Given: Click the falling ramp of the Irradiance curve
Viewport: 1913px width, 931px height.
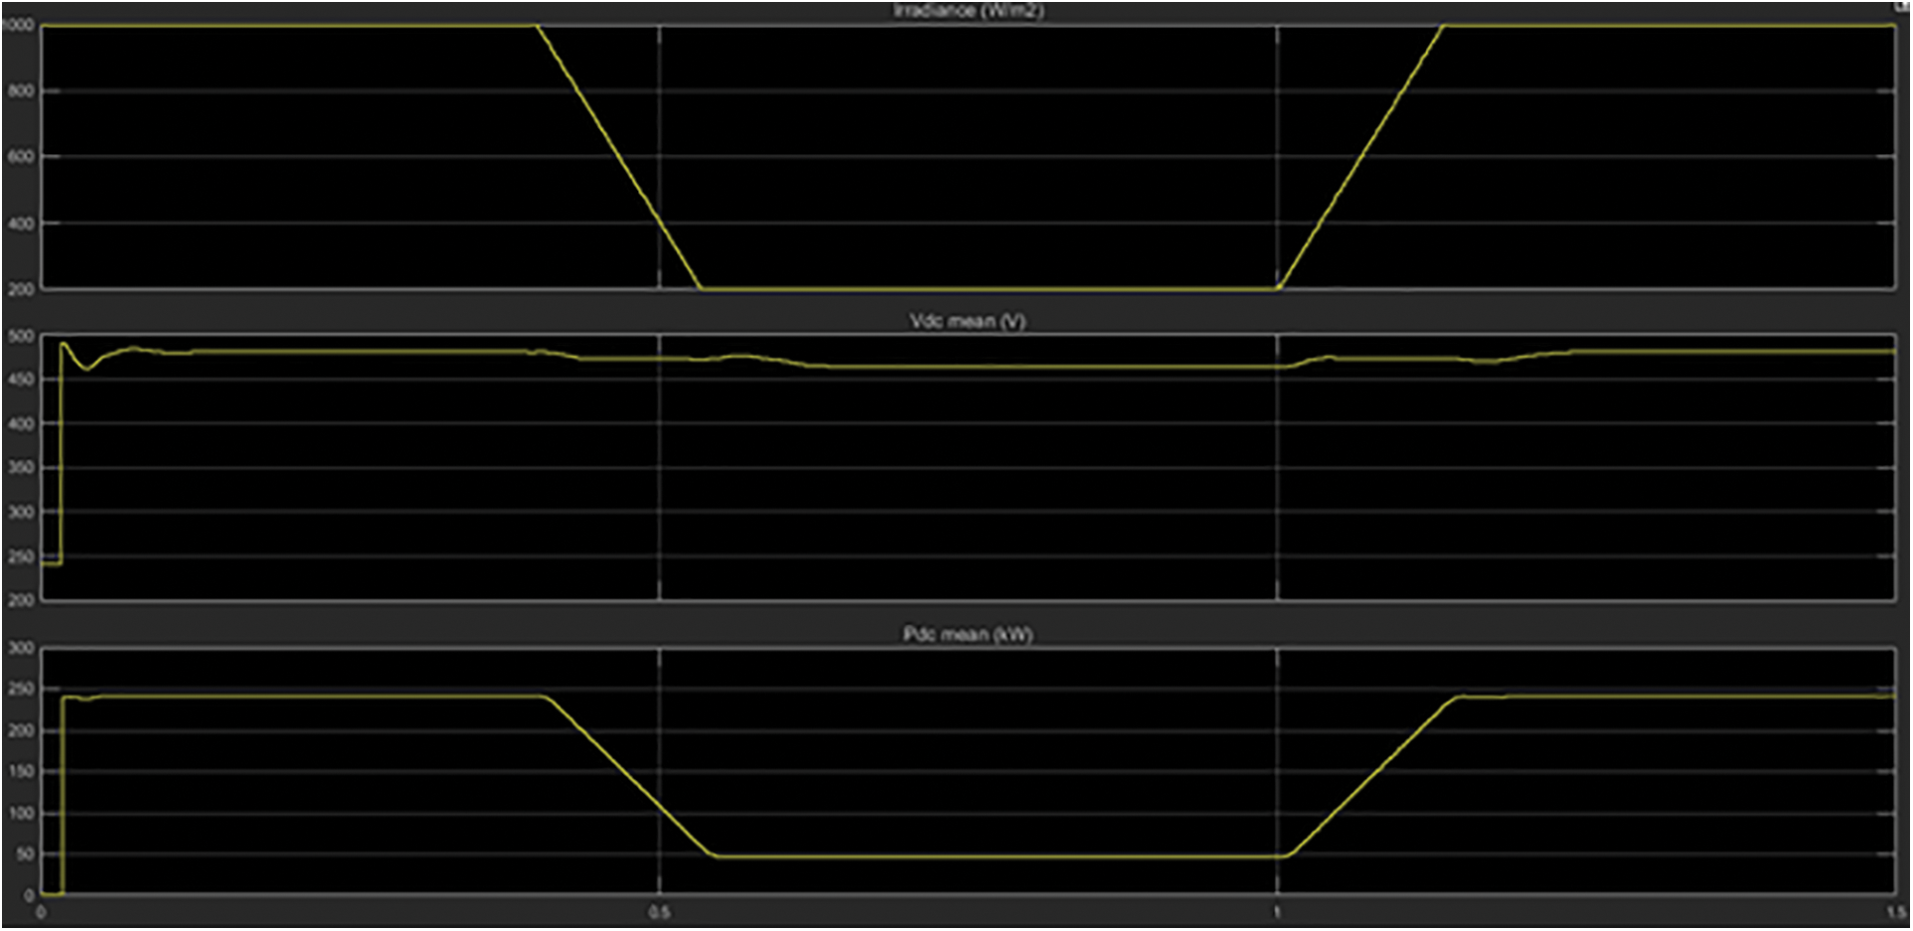Looking at the screenshot, I should pyautogui.click(x=618, y=157).
